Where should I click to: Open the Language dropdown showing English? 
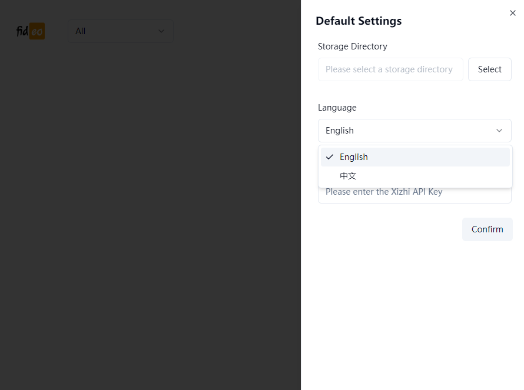[x=414, y=131]
